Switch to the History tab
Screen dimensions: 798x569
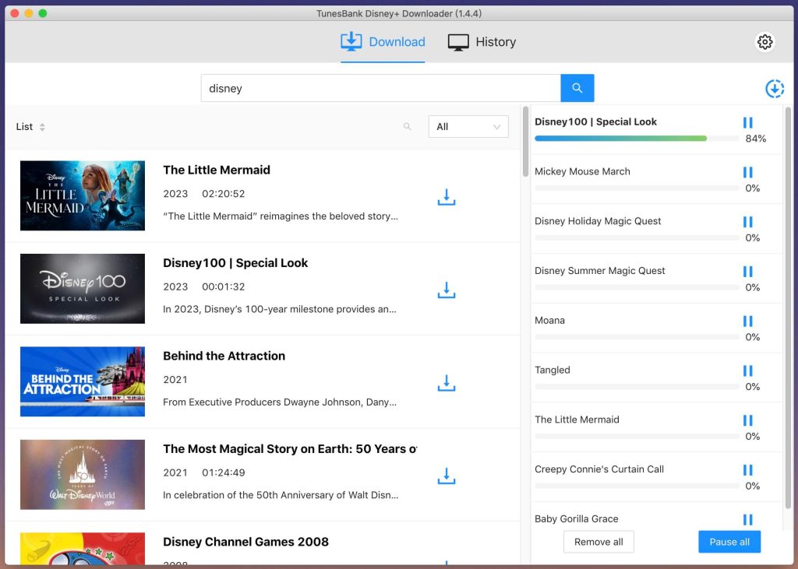(x=482, y=41)
